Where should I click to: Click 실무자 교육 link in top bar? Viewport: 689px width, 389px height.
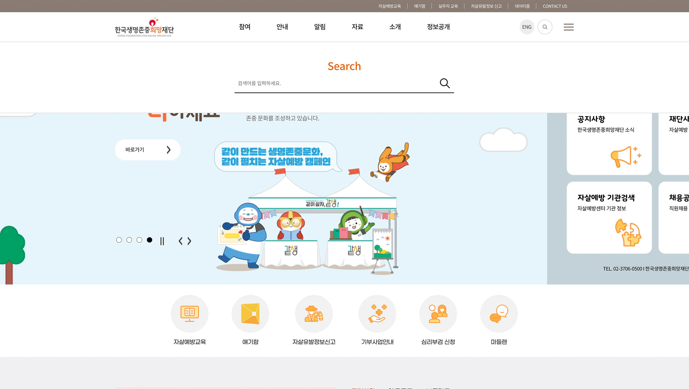coord(448,6)
